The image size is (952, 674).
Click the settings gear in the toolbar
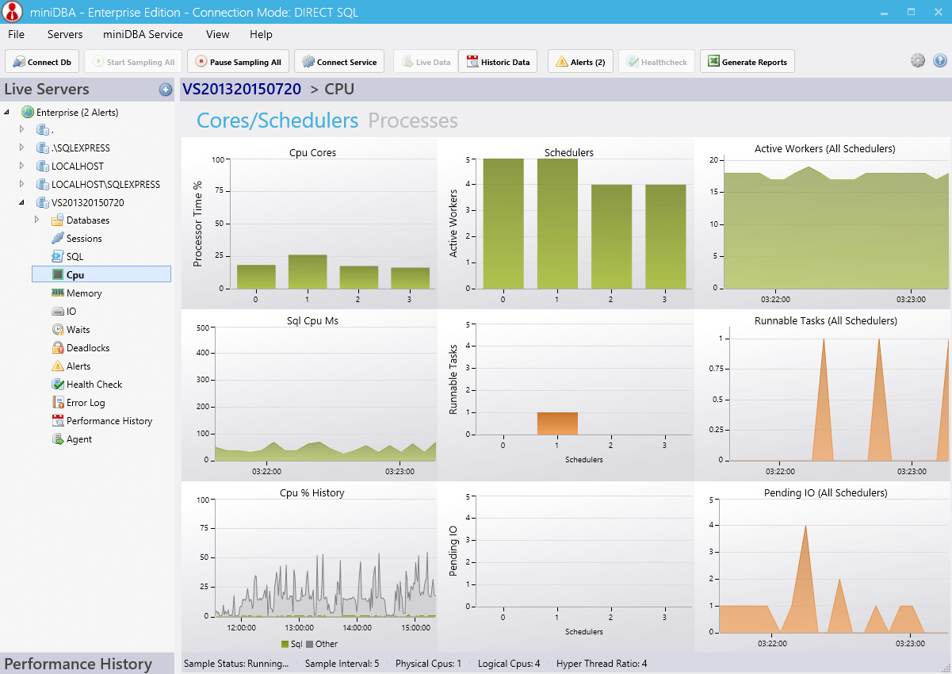coord(918,60)
